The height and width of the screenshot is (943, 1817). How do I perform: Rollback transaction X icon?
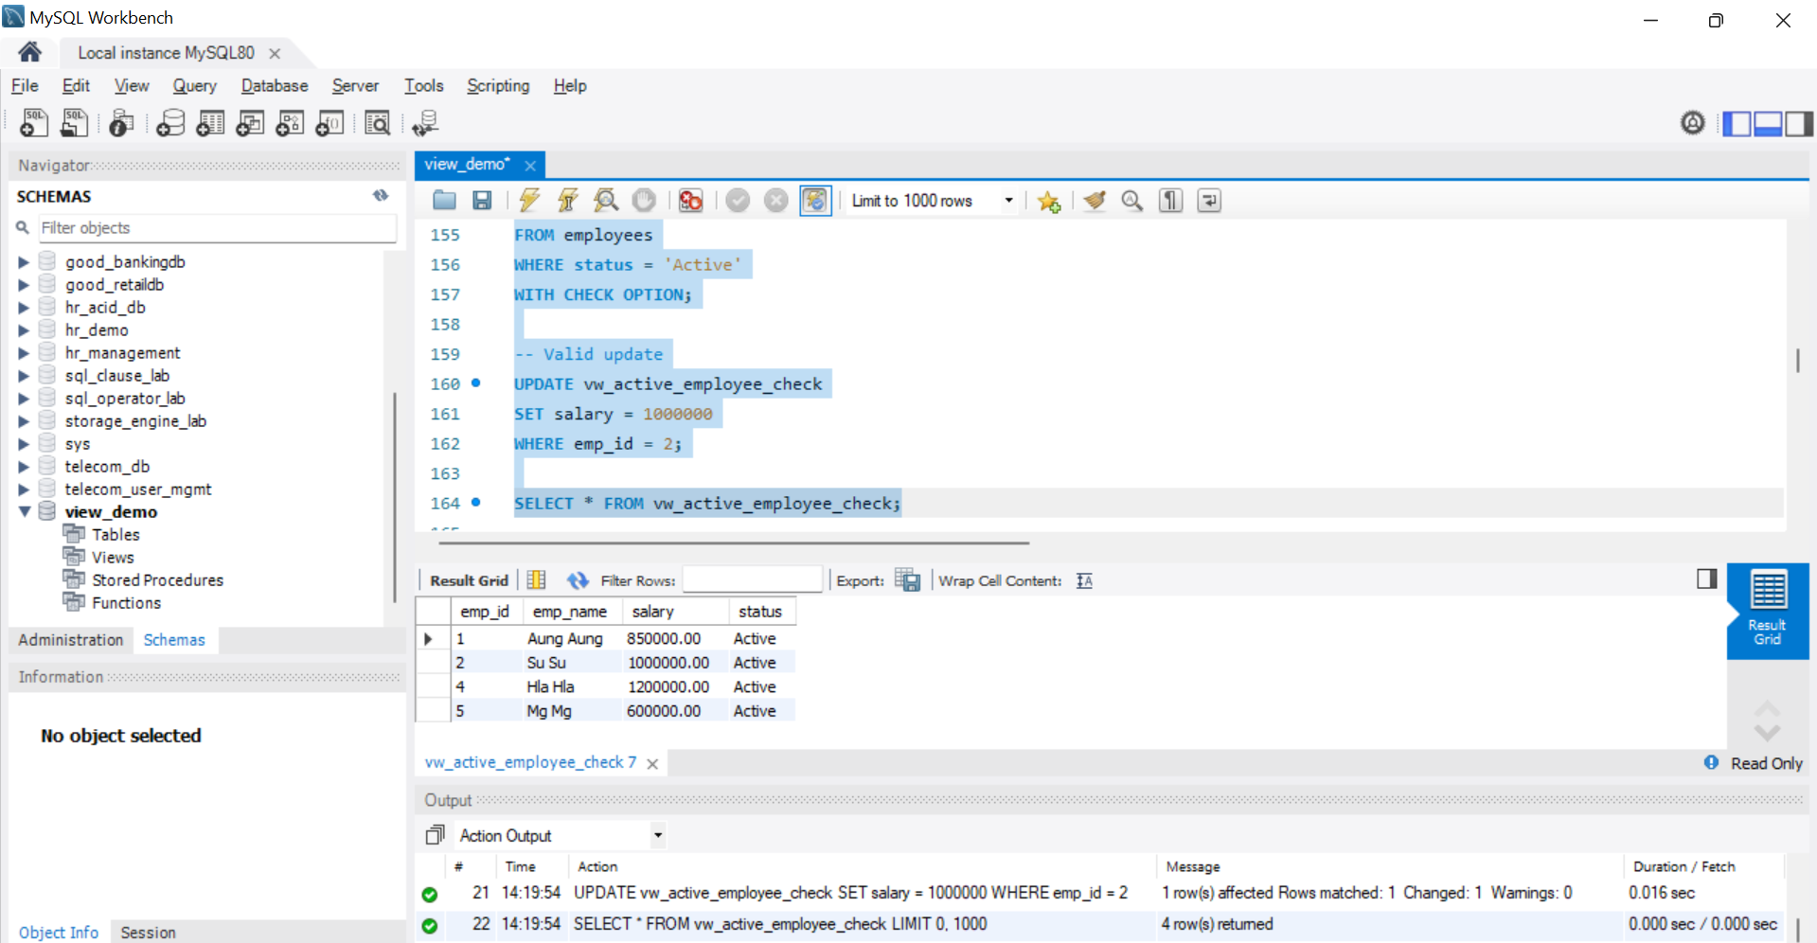click(x=776, y=200)
